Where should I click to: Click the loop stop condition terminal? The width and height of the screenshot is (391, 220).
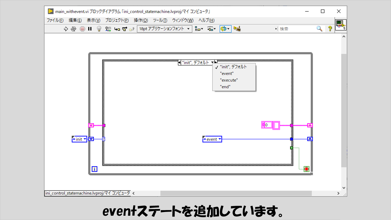[x=306, y=169]
